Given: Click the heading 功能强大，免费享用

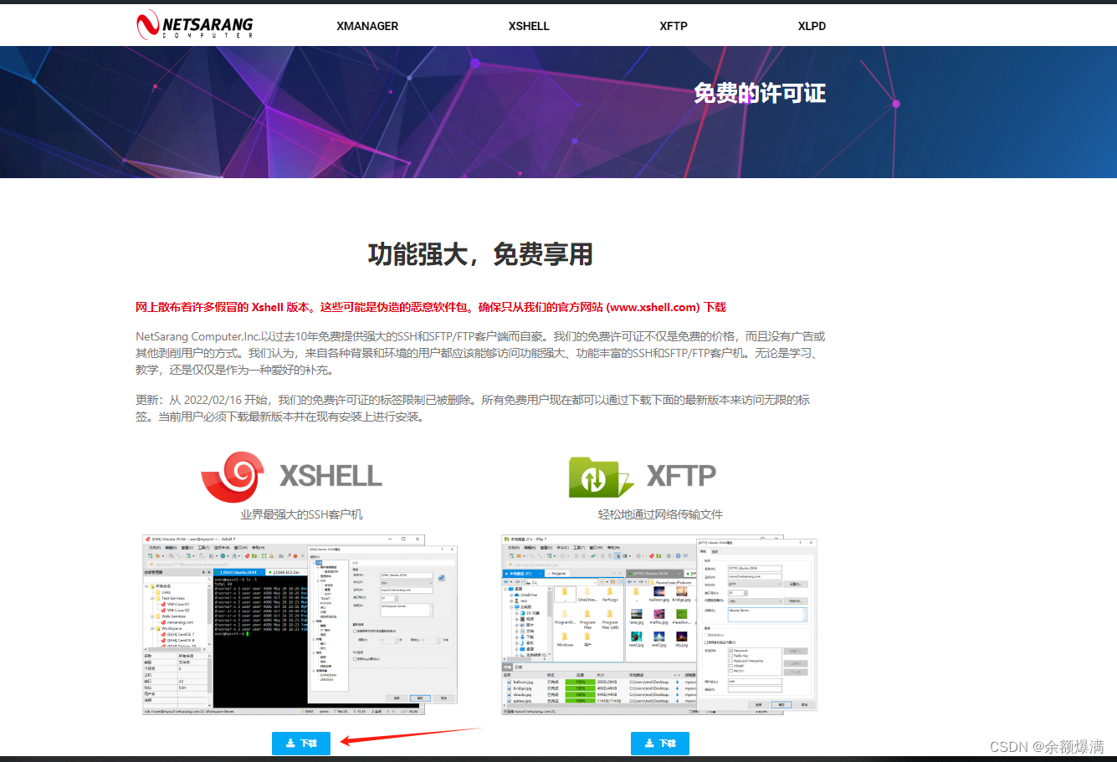Looking at the screenshot, I should [x=480, y=253].
